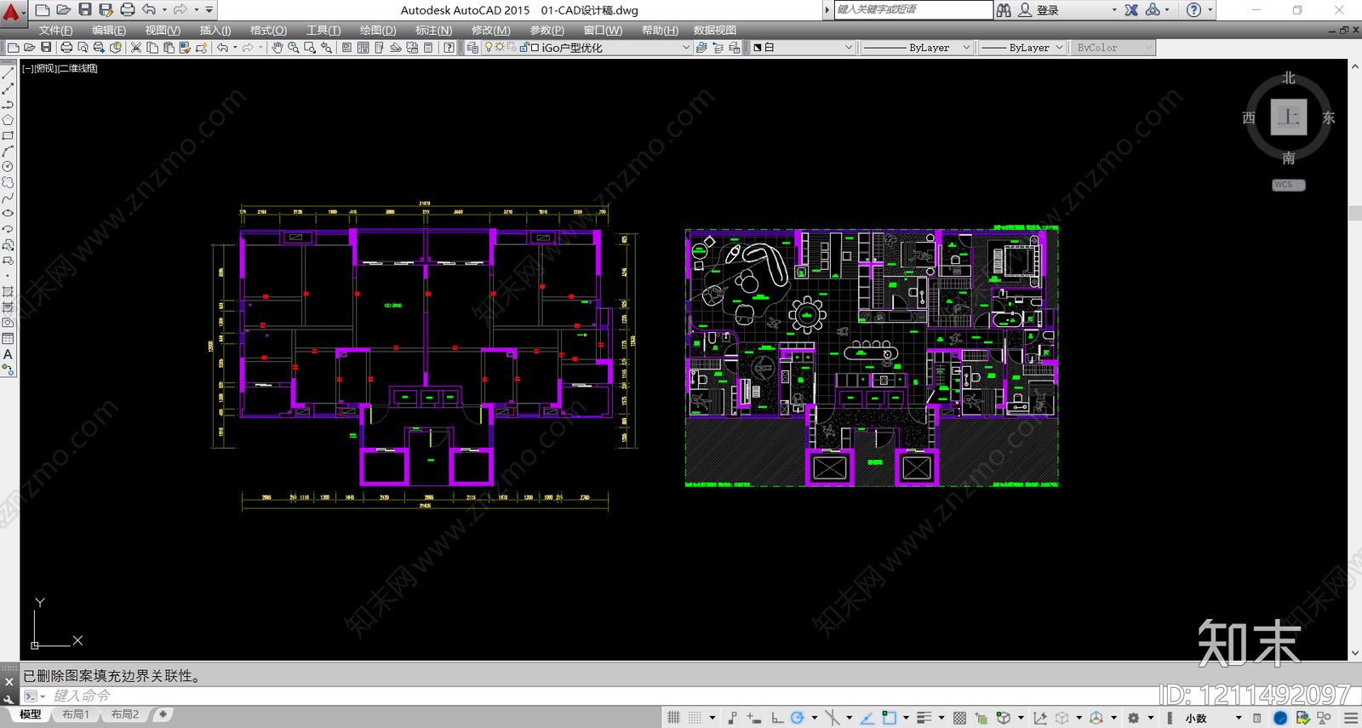Open the 数据视图 menu
The image size is (1362, 728).
click(715, 30)
